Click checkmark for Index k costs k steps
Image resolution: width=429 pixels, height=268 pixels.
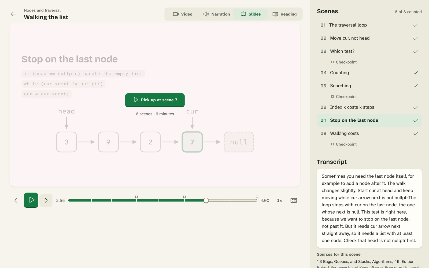(416, 107)
